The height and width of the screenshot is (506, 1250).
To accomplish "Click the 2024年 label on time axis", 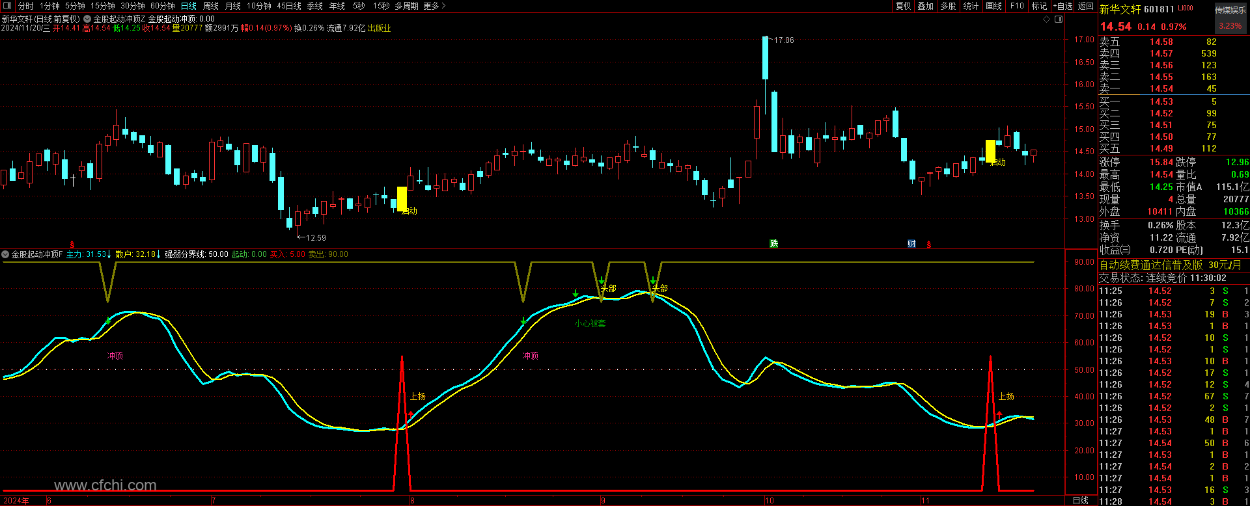I will pyautogui.click(x=16, y=501).
